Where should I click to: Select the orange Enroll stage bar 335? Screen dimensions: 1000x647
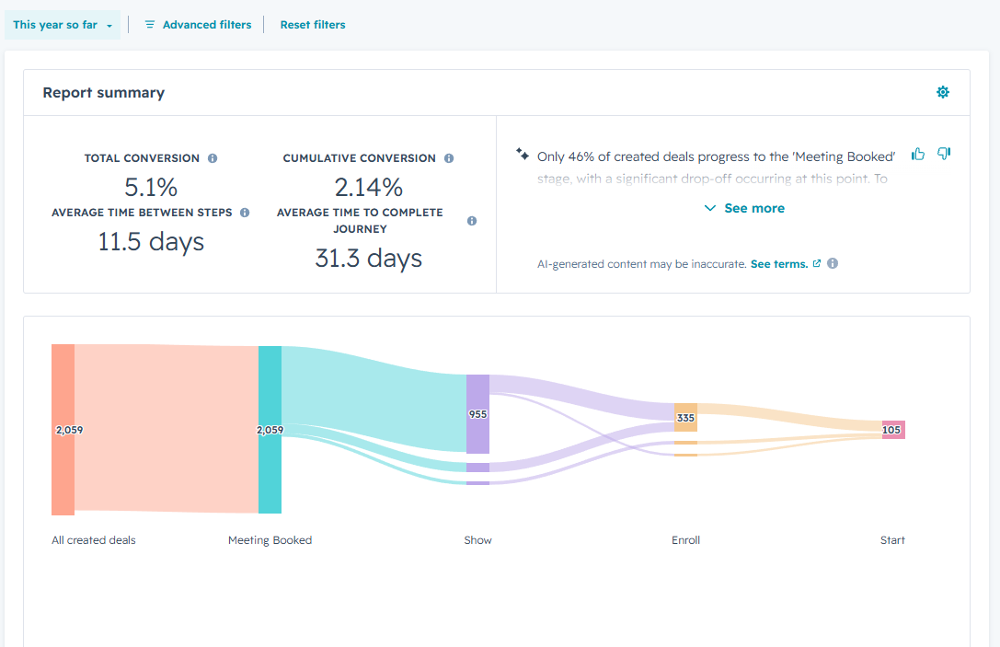coord(685,418)
